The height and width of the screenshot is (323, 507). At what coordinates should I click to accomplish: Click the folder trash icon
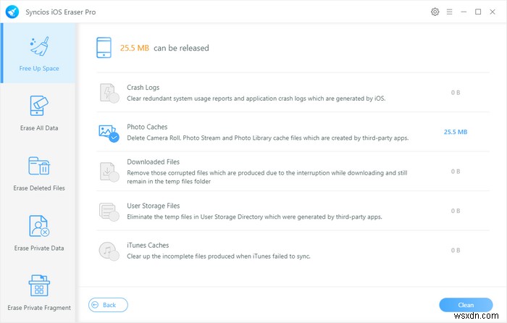pyautogui.click(x=39, y=166)
